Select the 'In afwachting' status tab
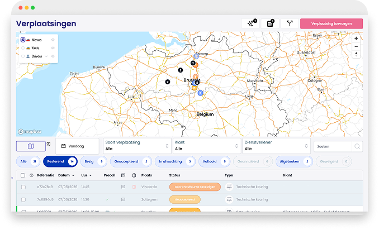This screenshot has width=379, height=230. (x=175, y=161)
